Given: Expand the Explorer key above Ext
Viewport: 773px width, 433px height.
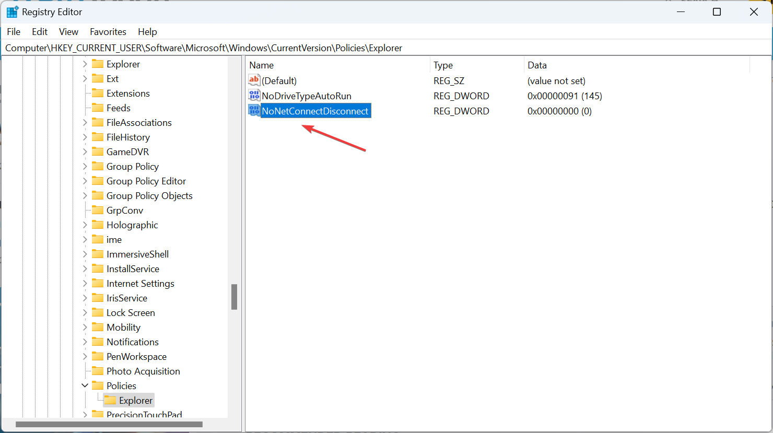Looking at the screenshot, I should point(85,64).
